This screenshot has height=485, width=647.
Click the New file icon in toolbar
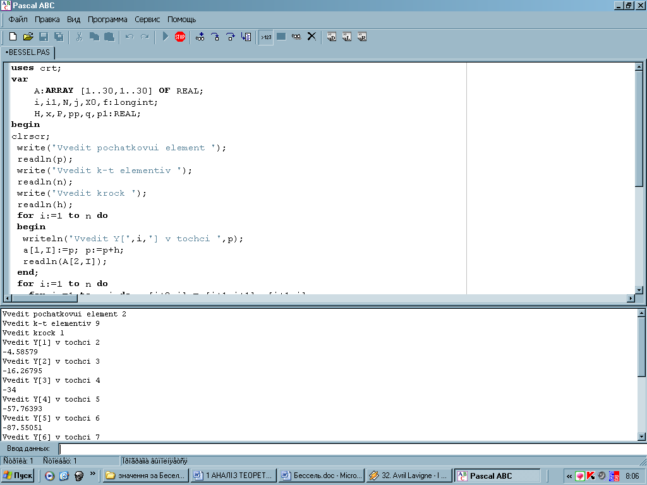point(13,37)
